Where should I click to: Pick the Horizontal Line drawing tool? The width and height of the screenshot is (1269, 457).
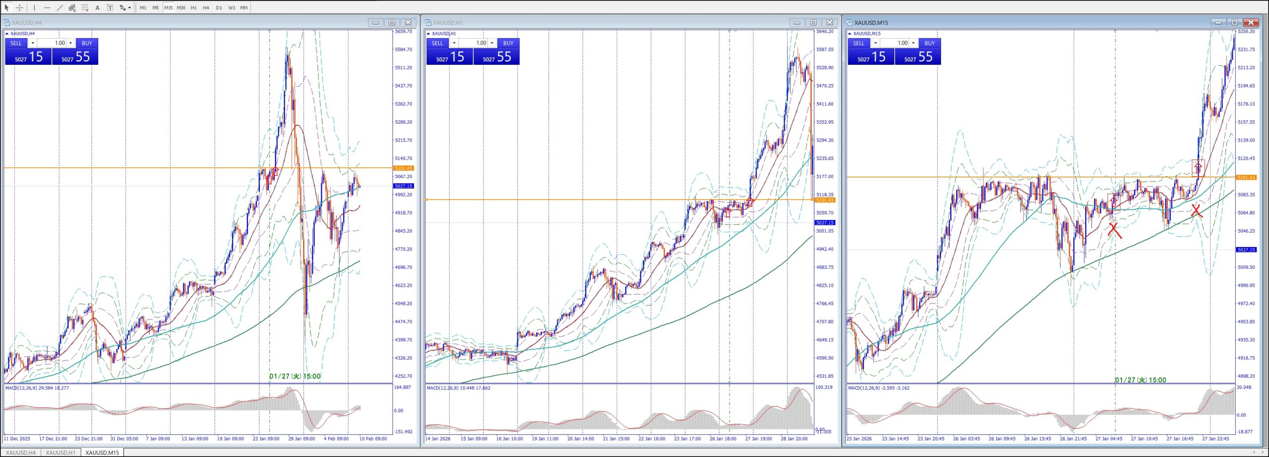point(47,7)
